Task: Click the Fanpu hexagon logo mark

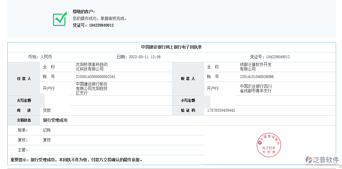Action: point(308,159)
